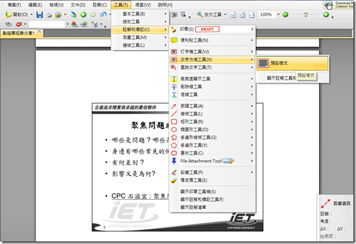The width and height of the screenshot is (356, 244).
Task: Click the Fit Width zoom icon
Action: coord(251,15)
